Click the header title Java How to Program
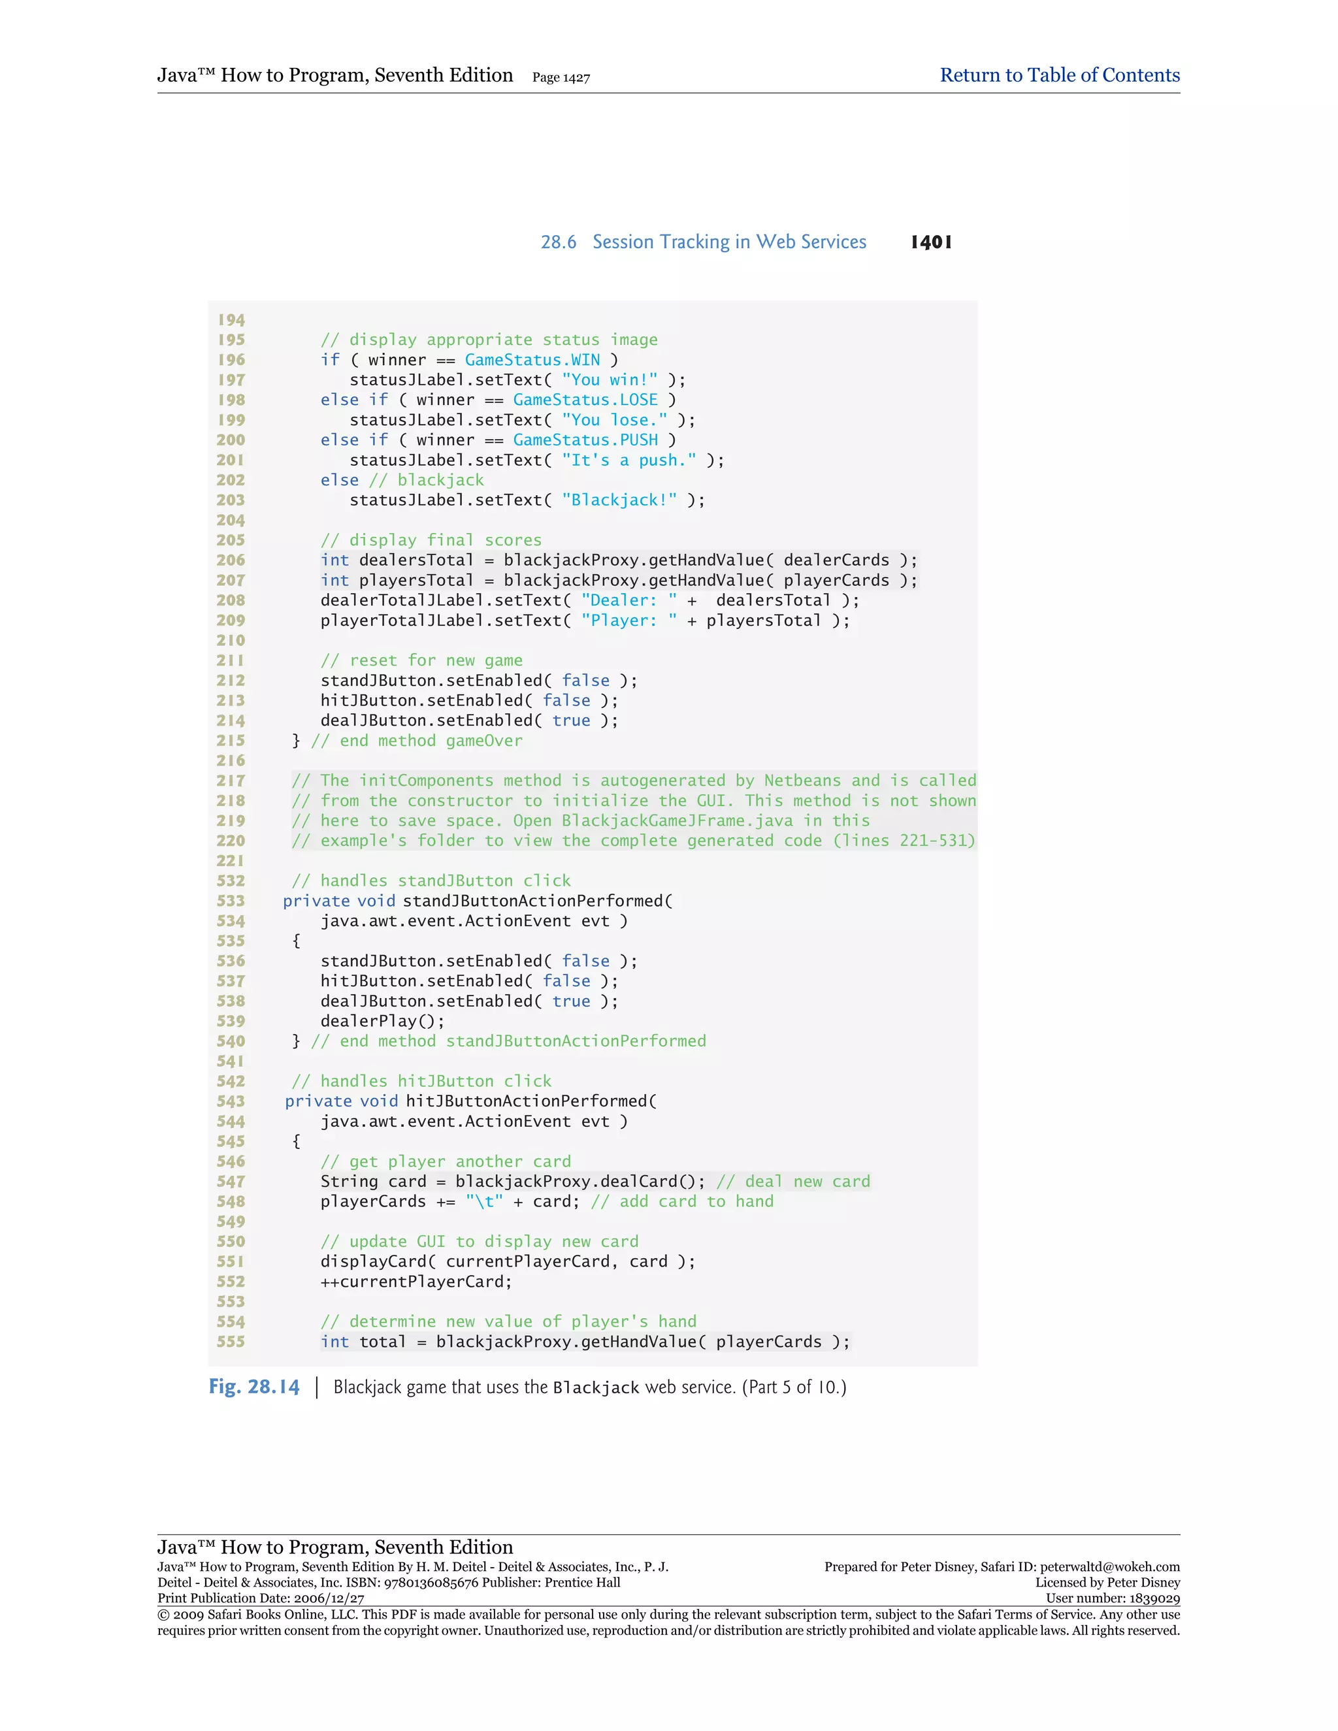Screen dimensions: 1338x1731 tap(334, 75)
